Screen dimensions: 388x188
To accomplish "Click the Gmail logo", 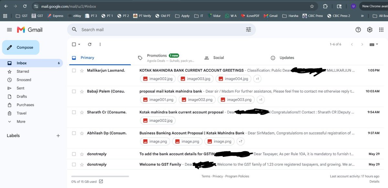I will tap(30, 30).
